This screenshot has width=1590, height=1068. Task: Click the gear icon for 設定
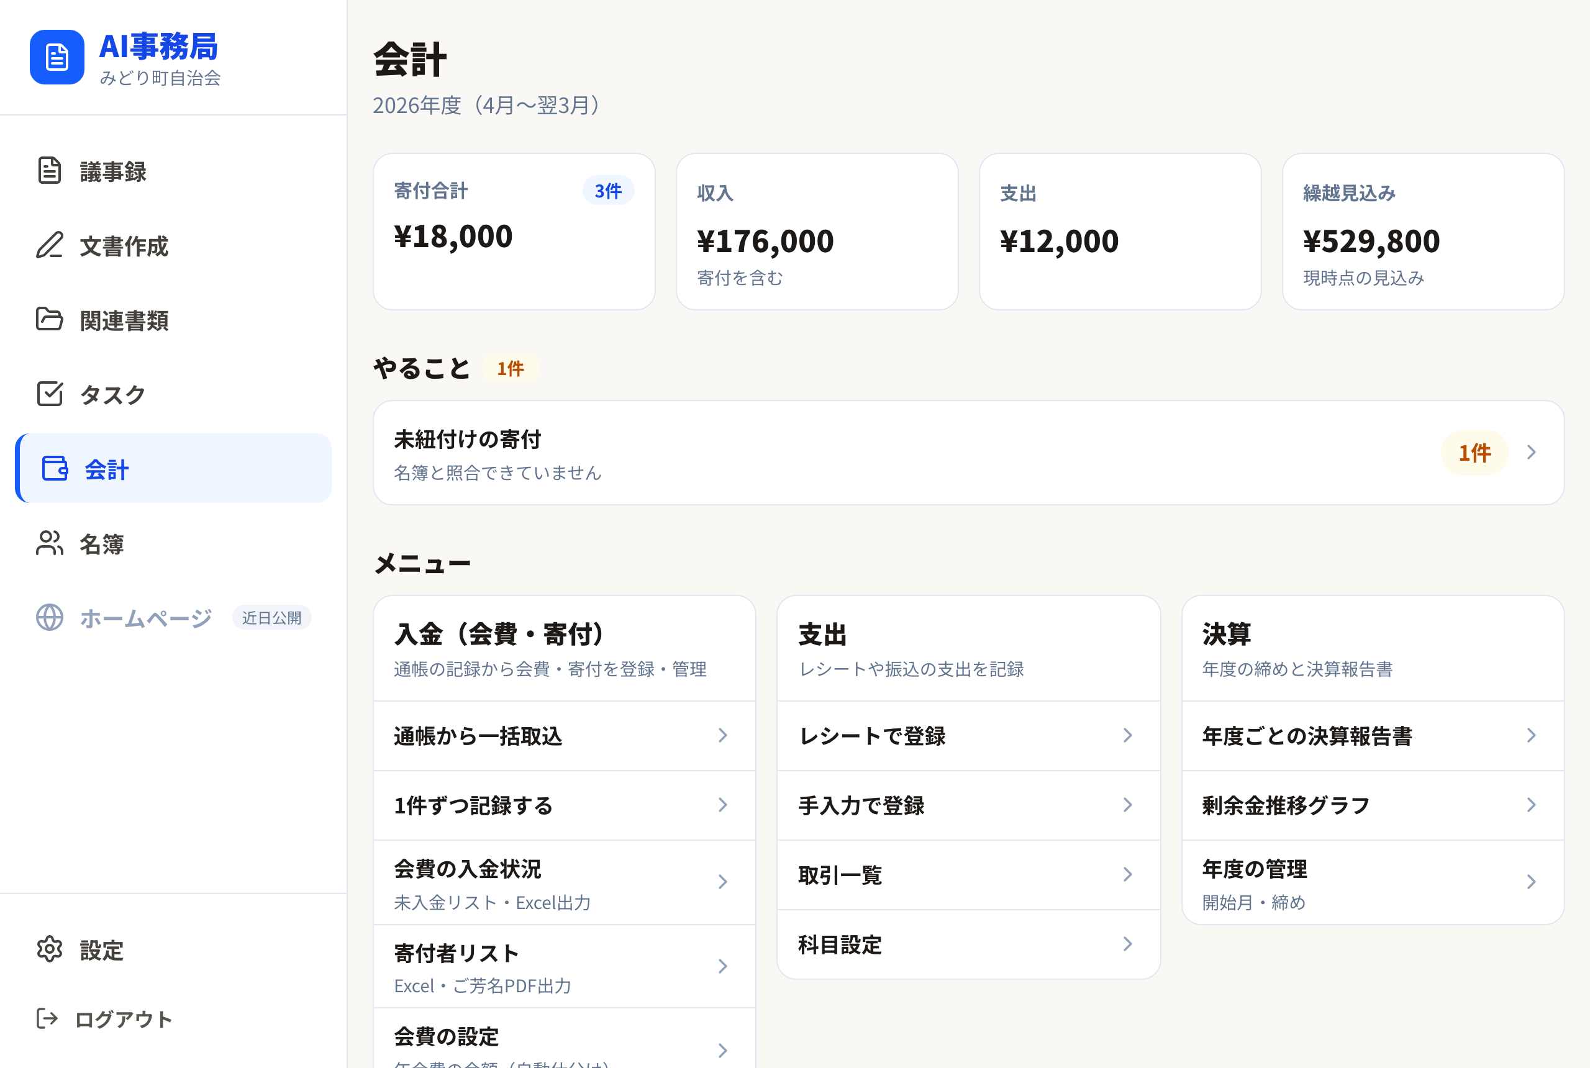50,949
